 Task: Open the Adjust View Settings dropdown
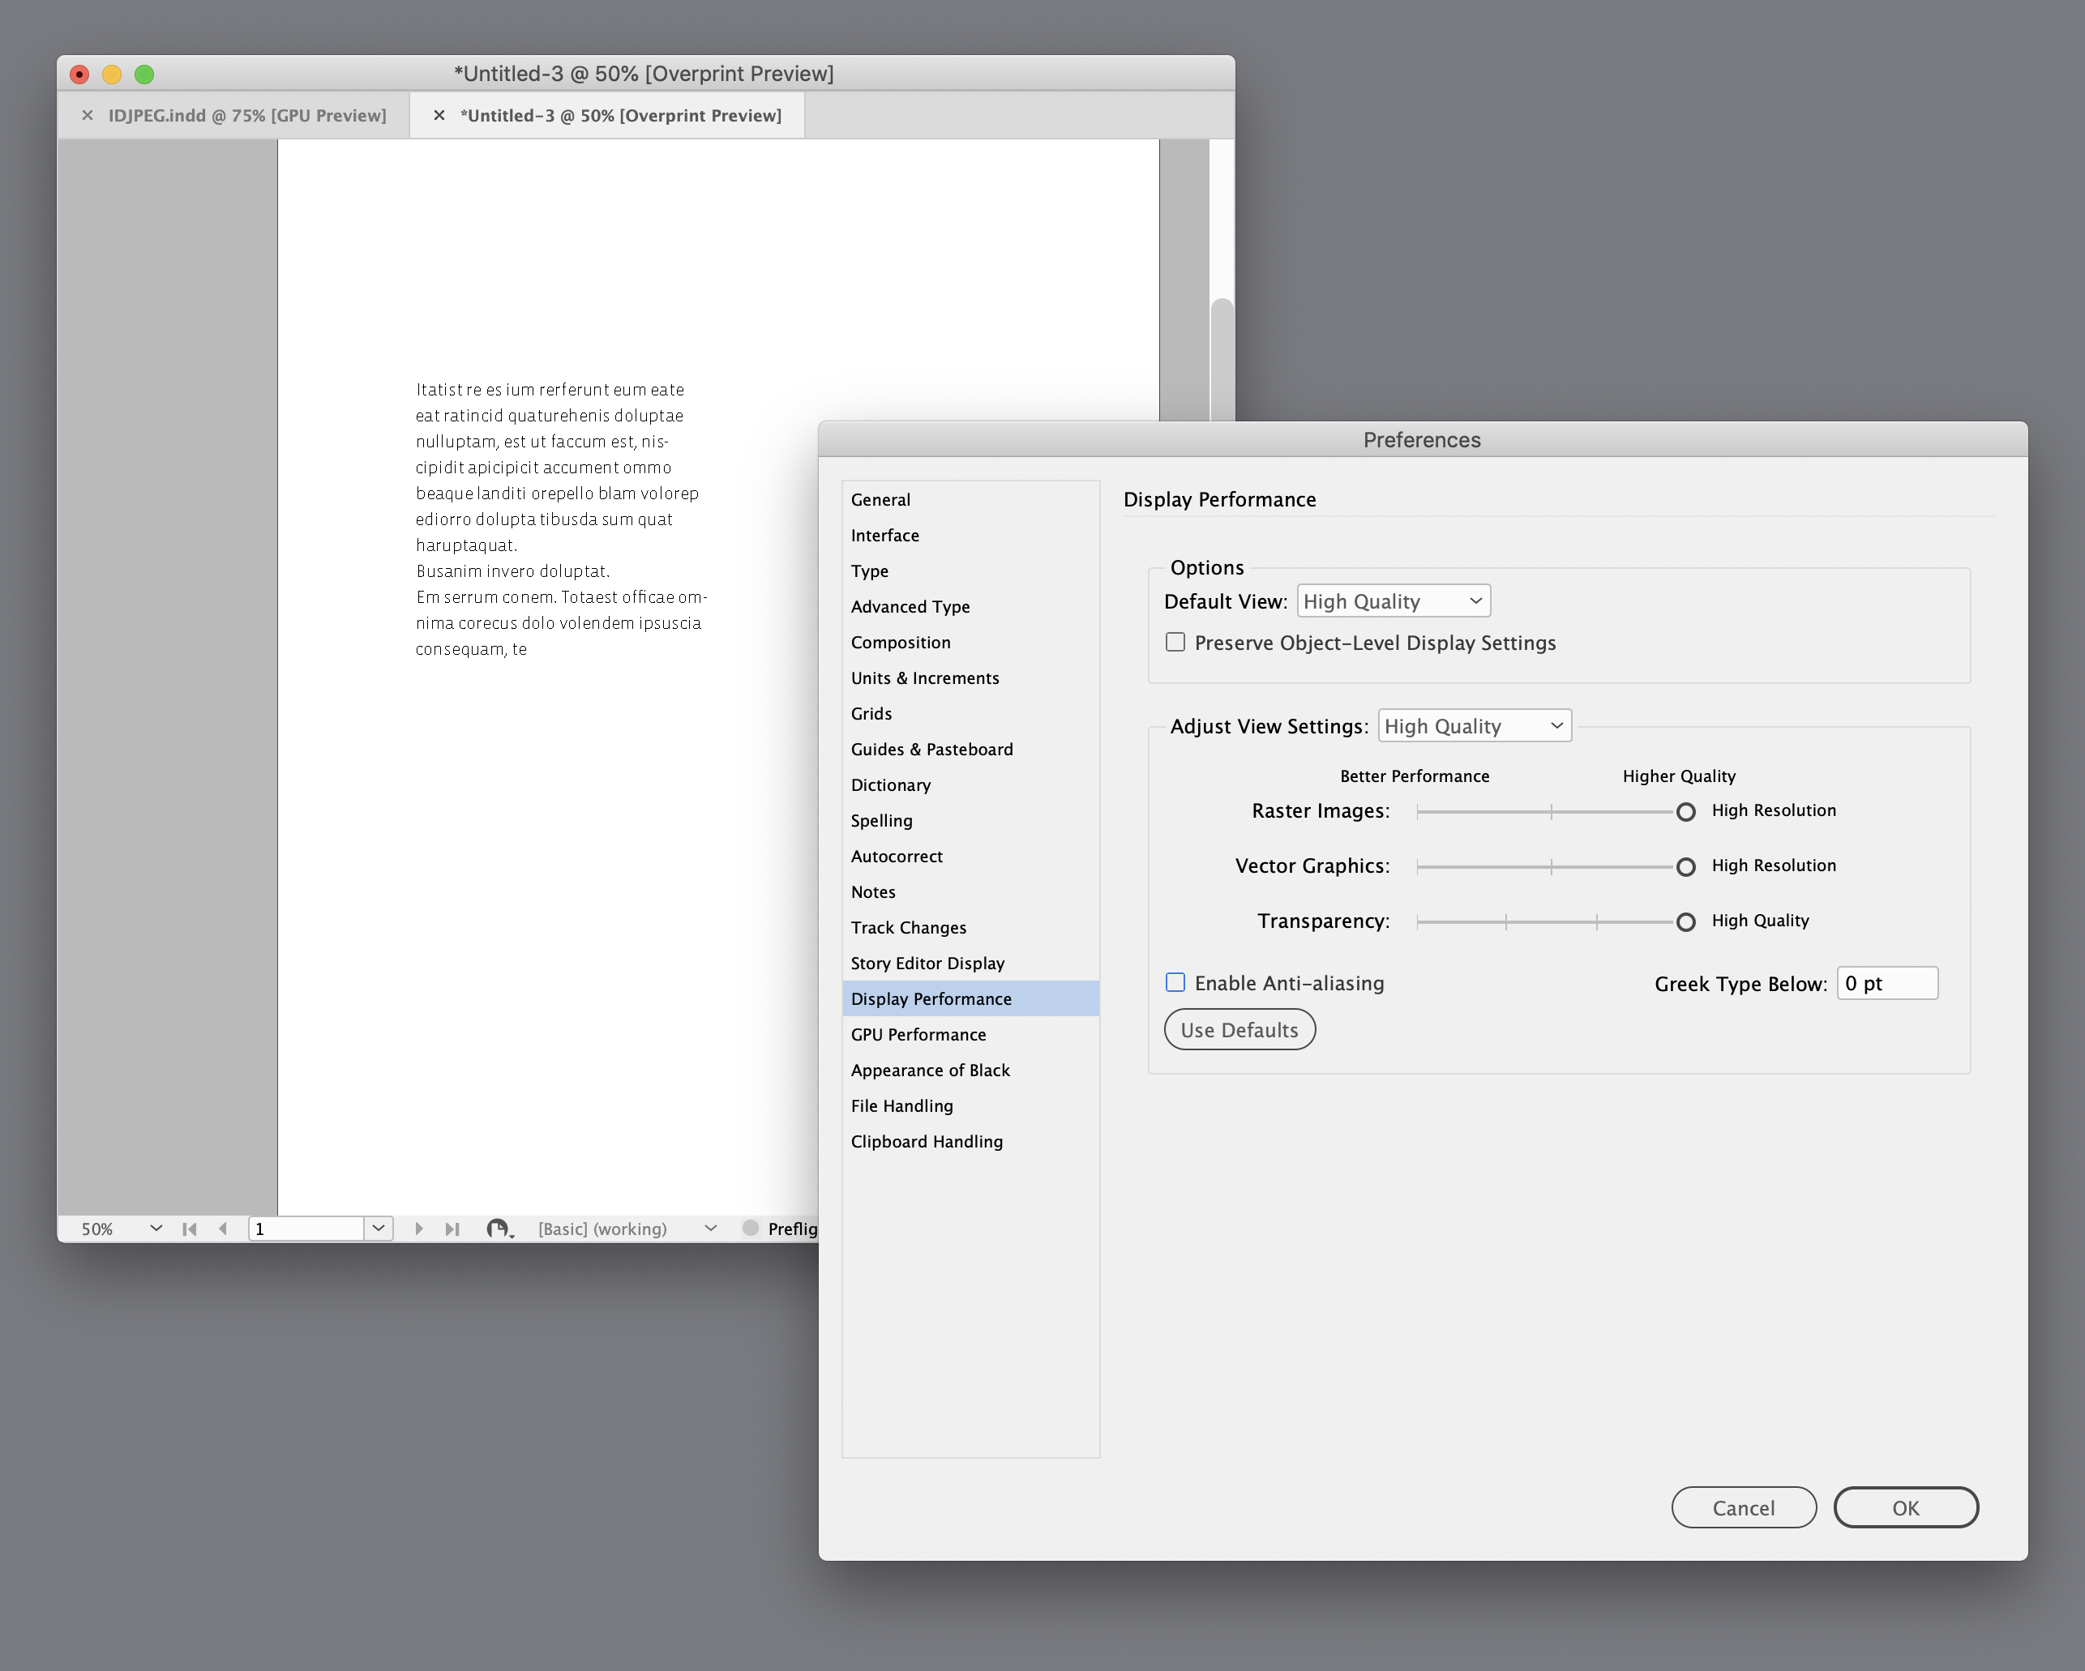coord(1474,725)
